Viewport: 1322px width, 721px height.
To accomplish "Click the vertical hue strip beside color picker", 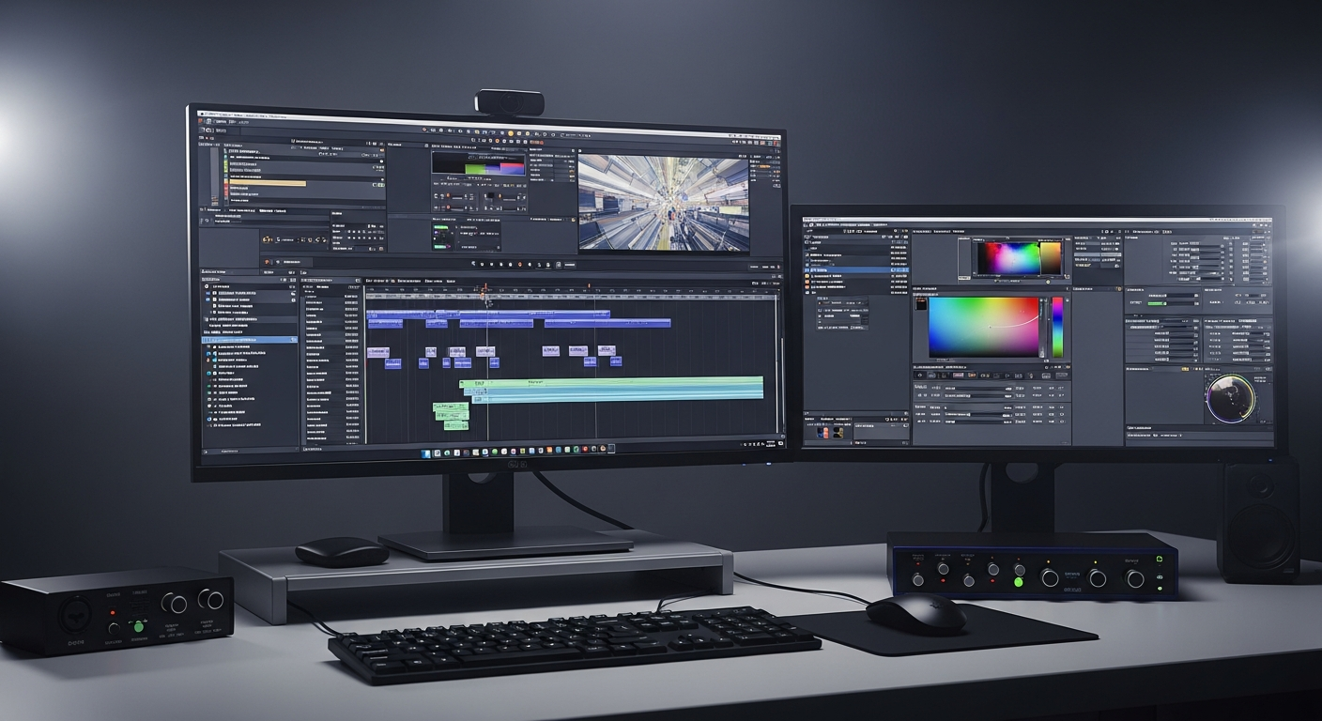I will tap(1057, 327).
